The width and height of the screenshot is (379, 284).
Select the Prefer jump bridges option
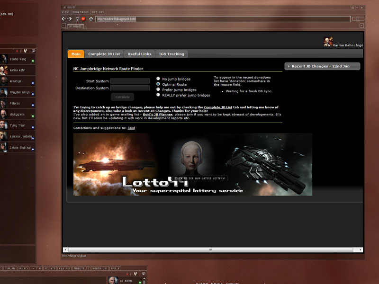(x=158, y=89)
